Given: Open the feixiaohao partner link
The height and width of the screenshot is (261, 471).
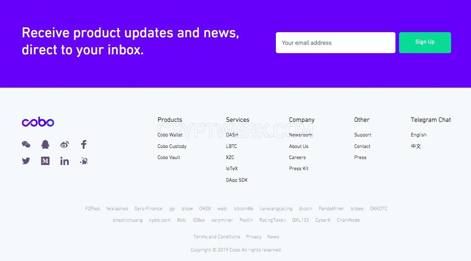Looking at the screenshot, I should click(117, 209).
